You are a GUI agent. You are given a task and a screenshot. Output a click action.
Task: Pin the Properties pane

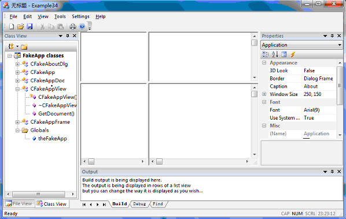(332, 36)
